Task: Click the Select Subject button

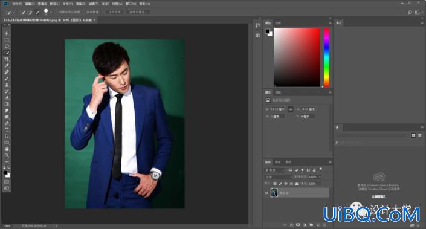Action: coord(114,12)
